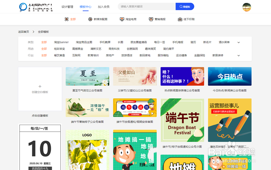This screenshot has height=170, width=271.
Task: Filter style by 清新文艺
Action: pyautogui.click(x=96, y=49)
